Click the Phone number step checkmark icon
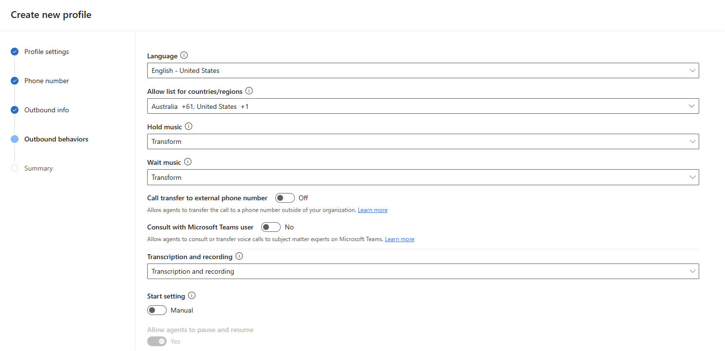Viewport: 725px width, 351px height. (15, 81)
